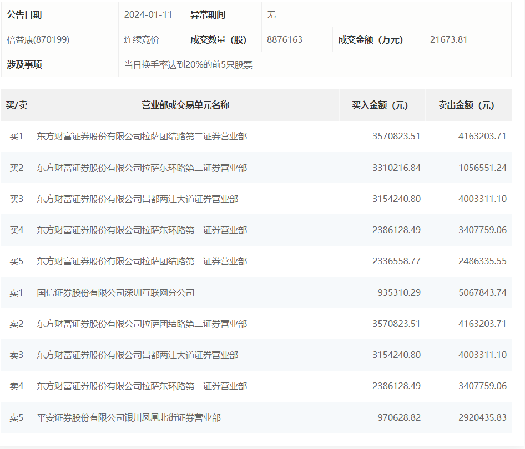
Task: Click the 公告日期 label
Action: (24, 15)
